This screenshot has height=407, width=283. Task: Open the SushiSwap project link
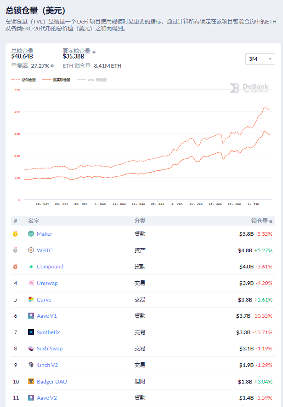point(50,349)
